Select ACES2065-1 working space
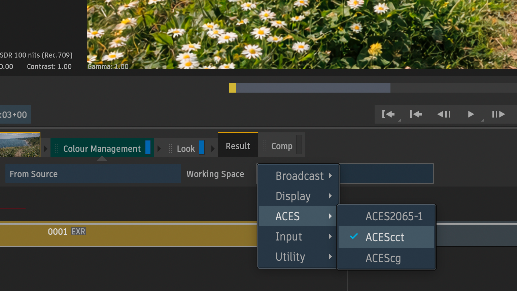517x291 pixels. click(394, 216)
